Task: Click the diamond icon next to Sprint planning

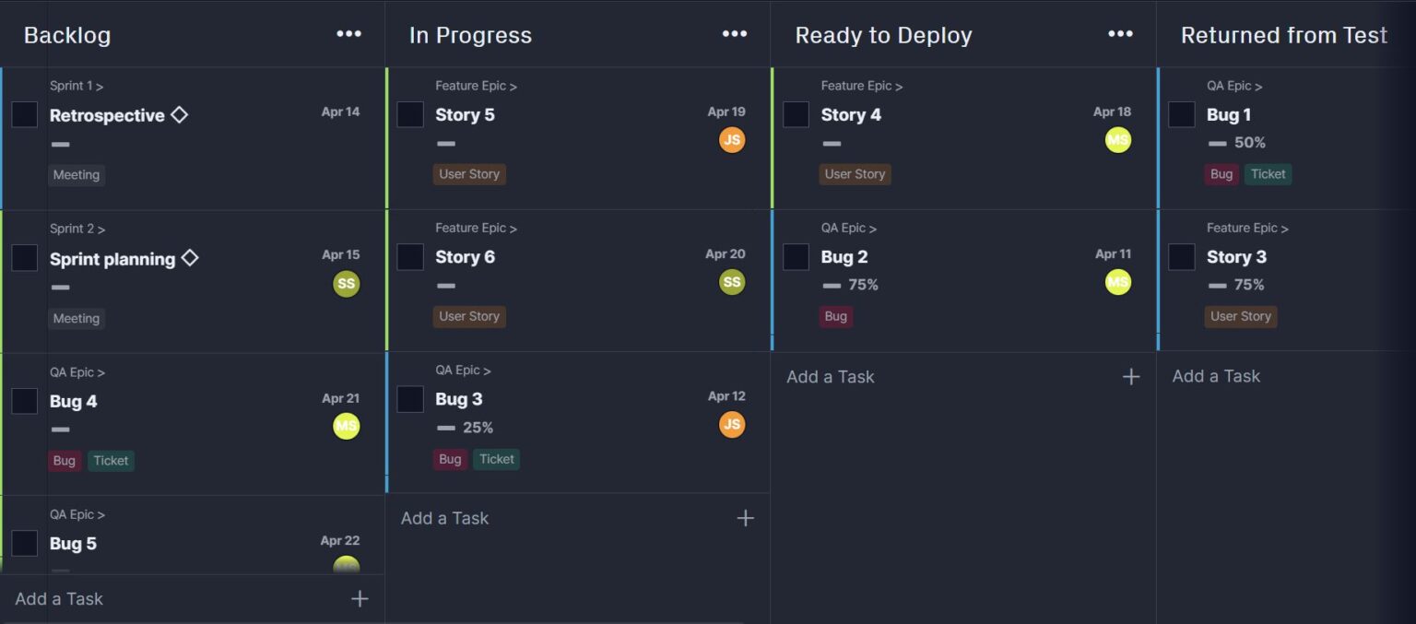Action: (190, 258)
